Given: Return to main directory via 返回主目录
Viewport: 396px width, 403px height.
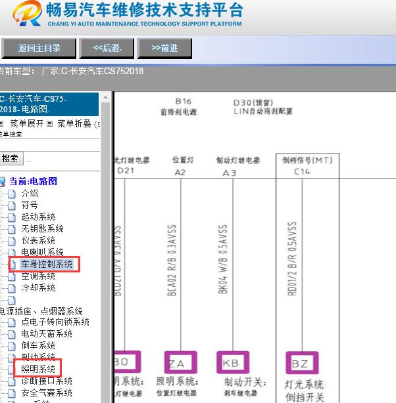Looking at the screenshot, I should click(39, 49).
